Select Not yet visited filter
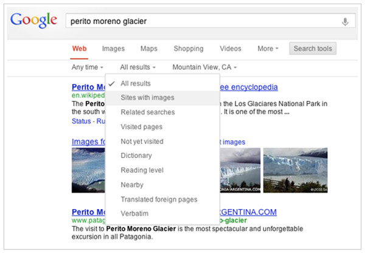 click(x=162, y=142)
